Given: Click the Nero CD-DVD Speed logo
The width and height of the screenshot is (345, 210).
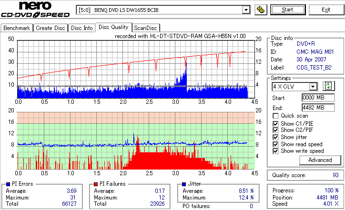Looking at the screenshot, I should tap(35, 10).
